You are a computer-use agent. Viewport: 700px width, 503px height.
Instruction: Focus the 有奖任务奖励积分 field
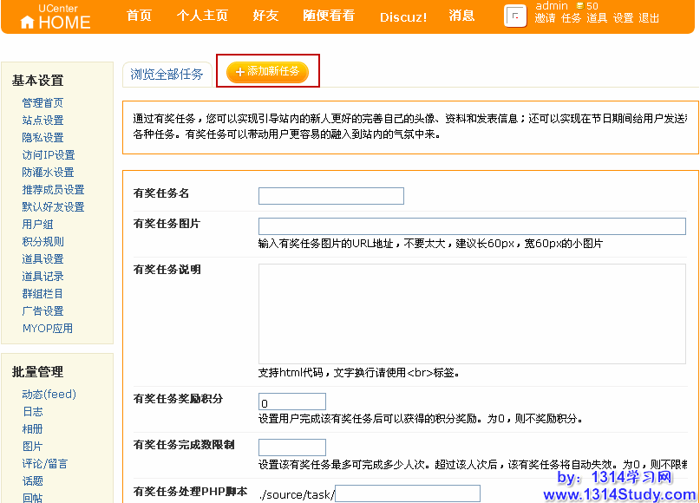point(292,402)
